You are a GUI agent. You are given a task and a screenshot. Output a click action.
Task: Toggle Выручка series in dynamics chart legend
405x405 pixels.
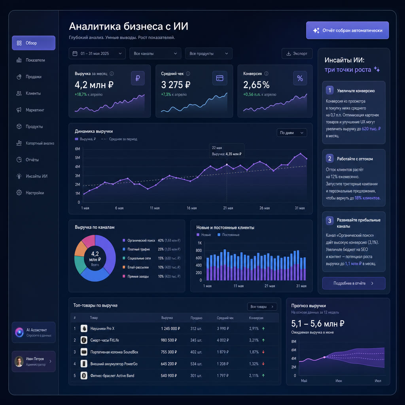tap(85, 139)
